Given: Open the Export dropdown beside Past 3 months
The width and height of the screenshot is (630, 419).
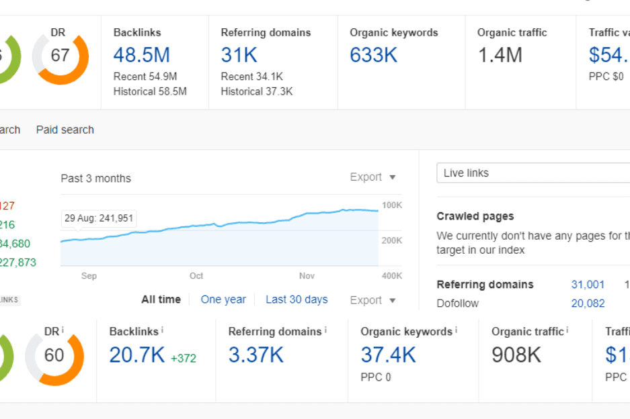Looking at the screenshot, I should 372,177.
